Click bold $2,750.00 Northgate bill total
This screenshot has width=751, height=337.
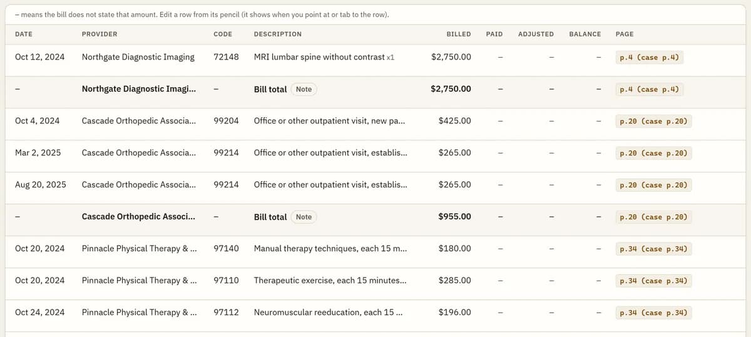point(451,89)
